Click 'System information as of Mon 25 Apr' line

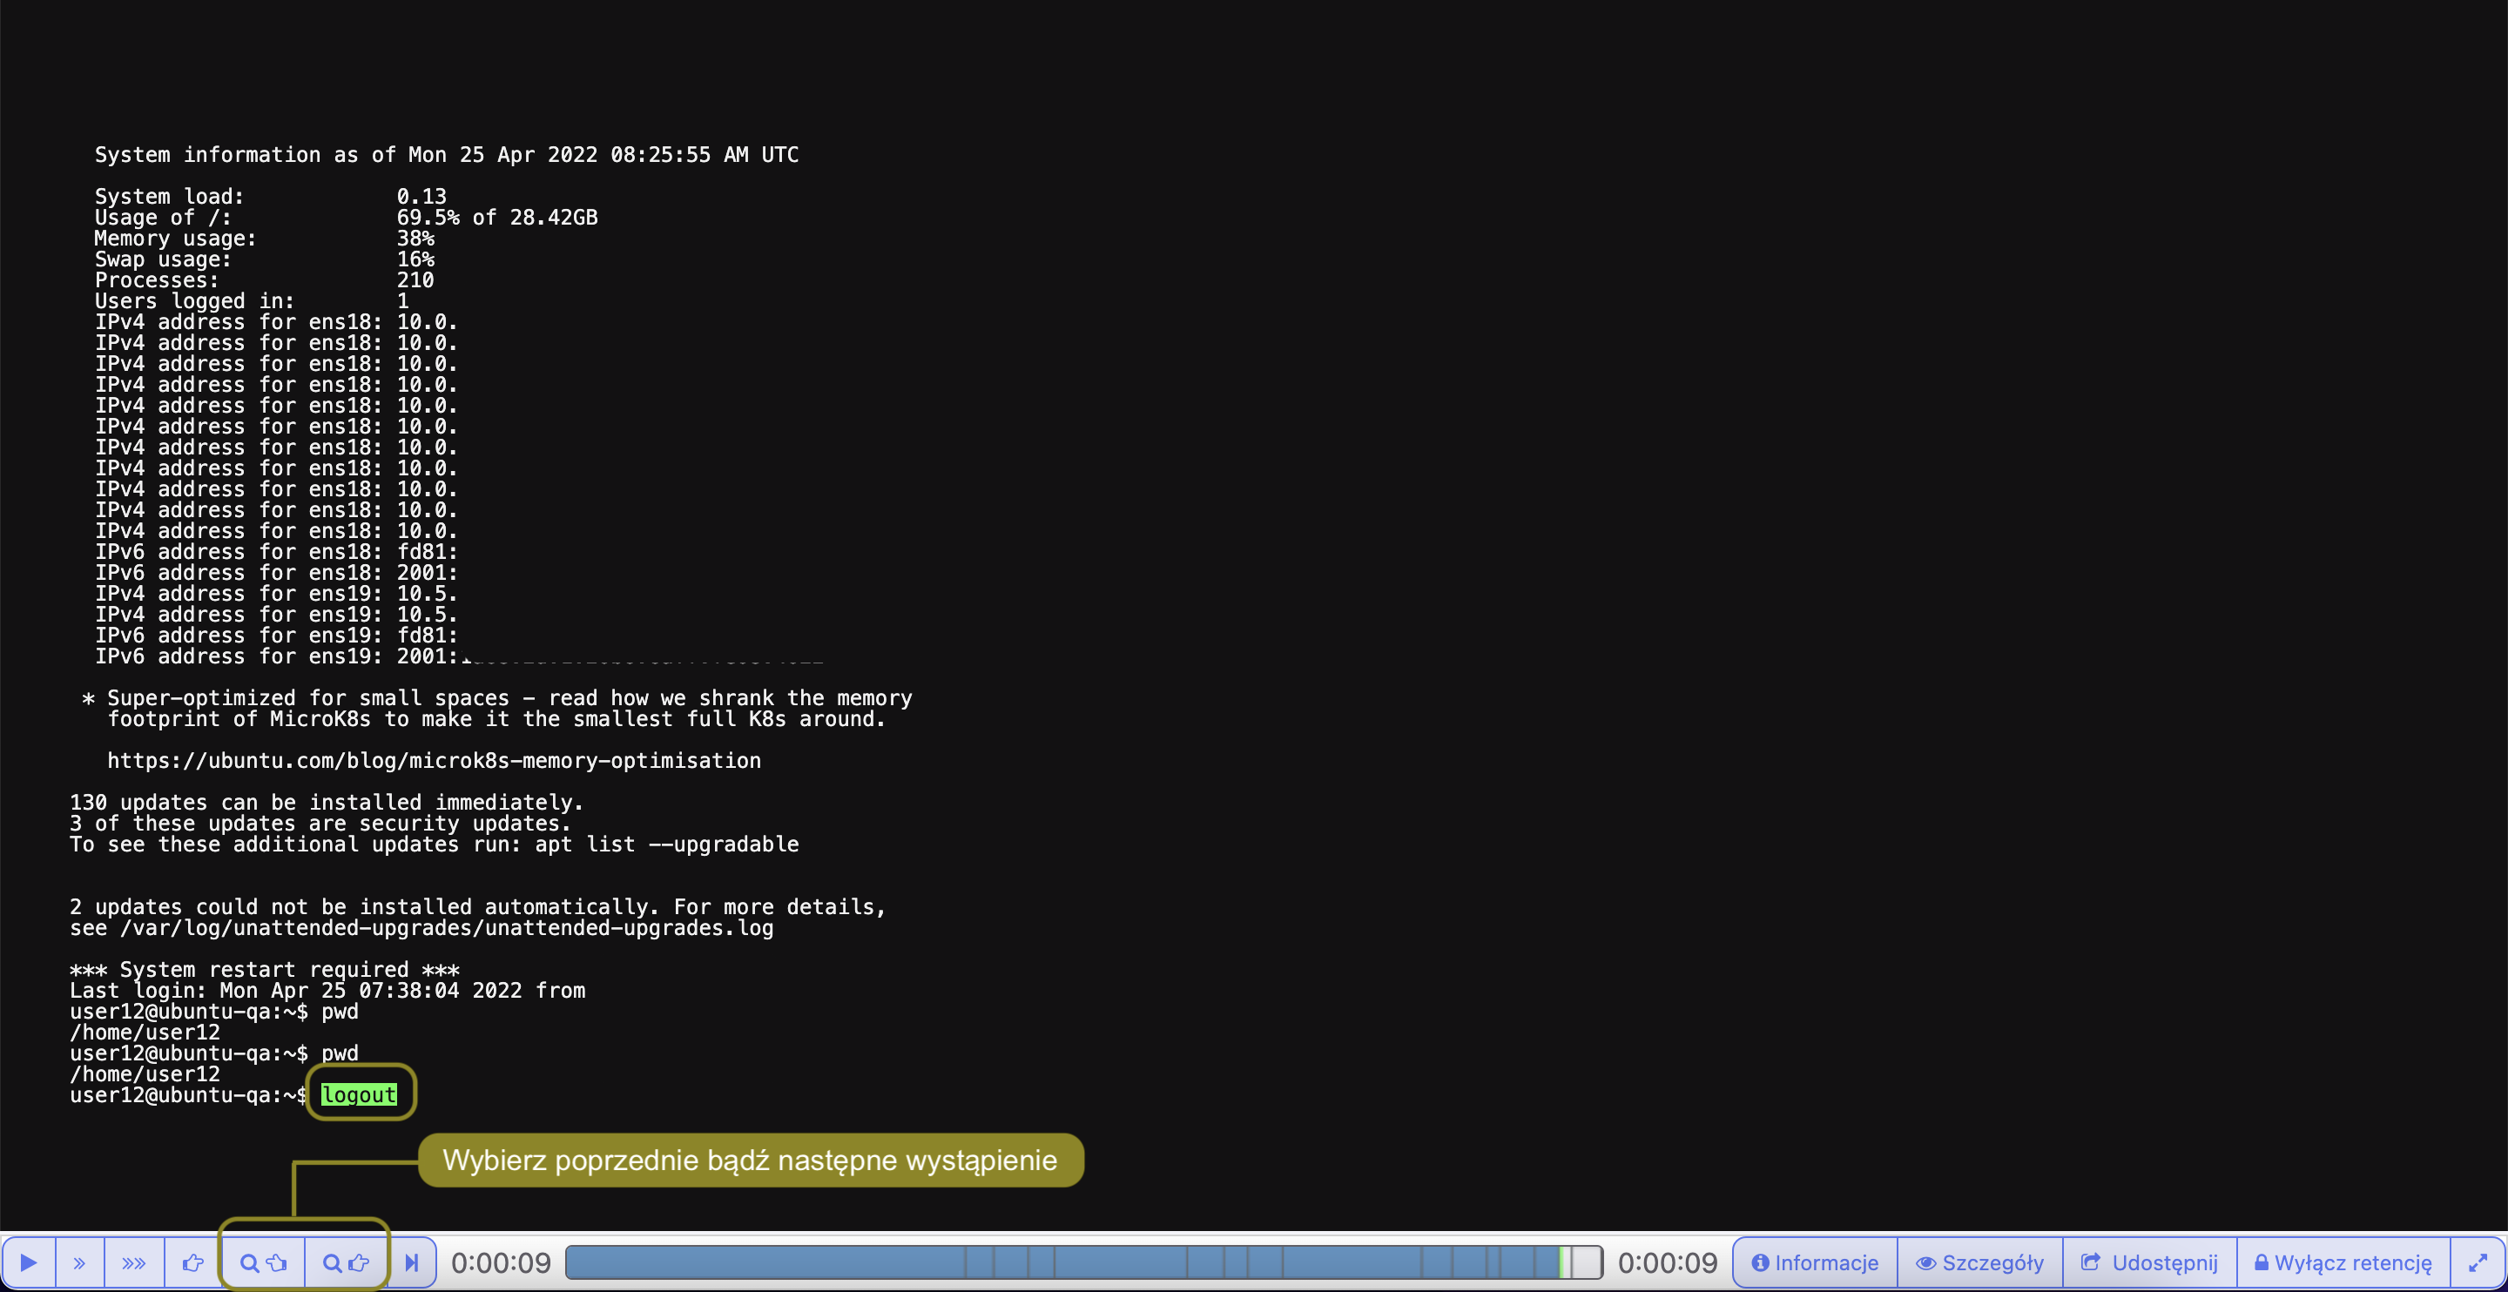[446, 155]
